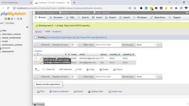Bookmark this page with the star icon
The height and width of the screenshot is (106, 189).
tap(135, 8)
